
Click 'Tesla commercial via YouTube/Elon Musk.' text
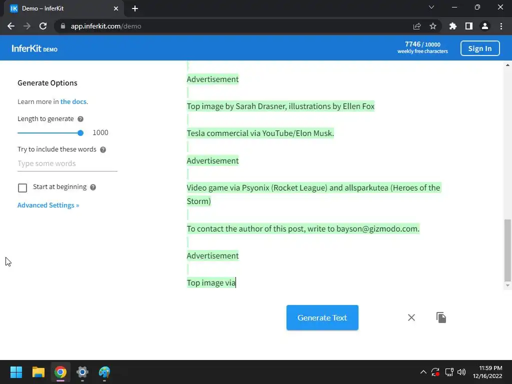coord(260,133)
